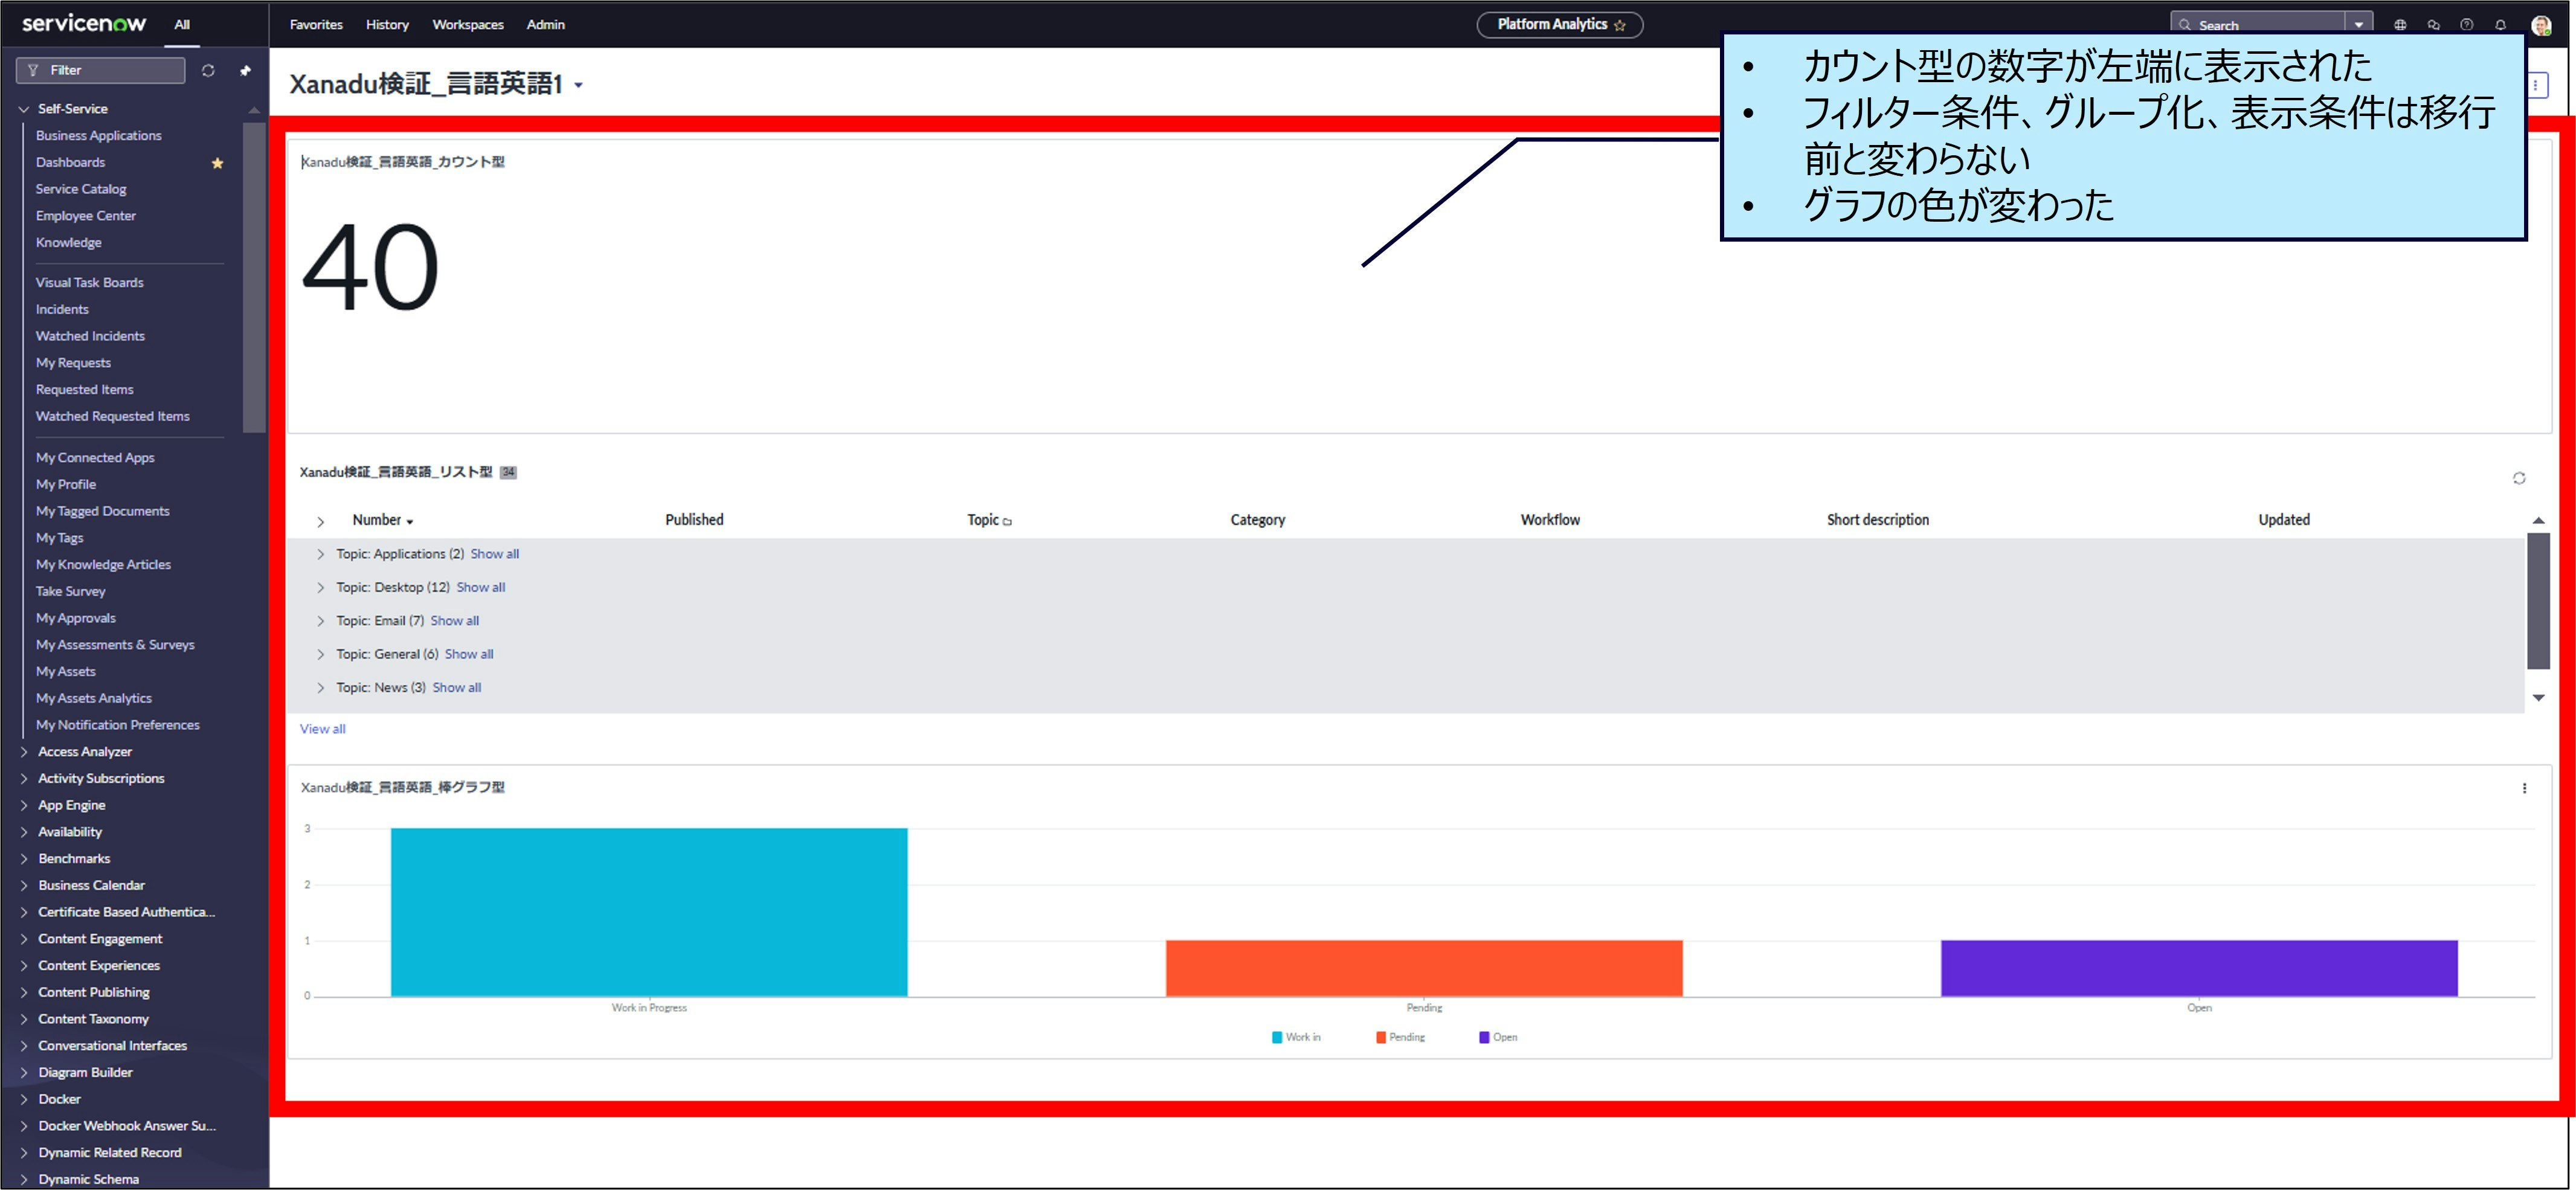Click Show all for Topic: Email

(454, 621)
